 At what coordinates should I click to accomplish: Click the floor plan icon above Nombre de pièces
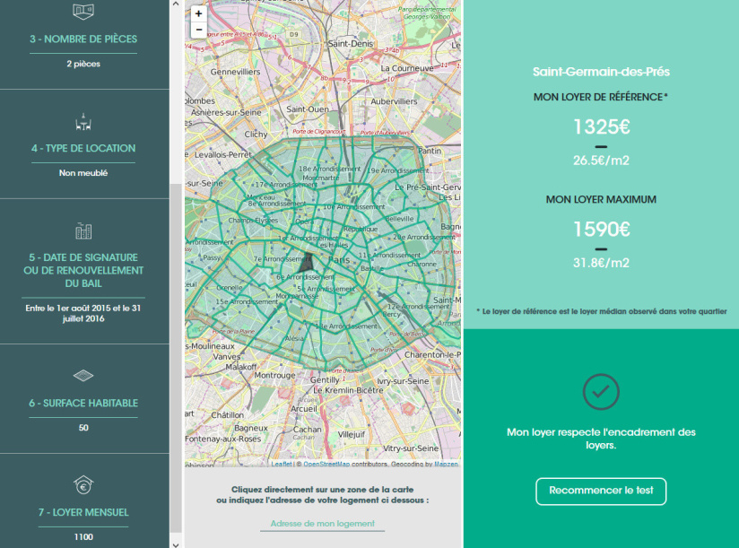click(83, 12)
